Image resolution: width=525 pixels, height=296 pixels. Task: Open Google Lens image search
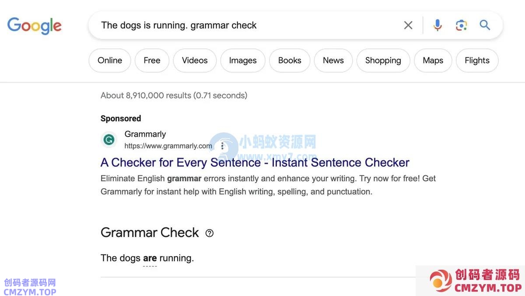461,25
